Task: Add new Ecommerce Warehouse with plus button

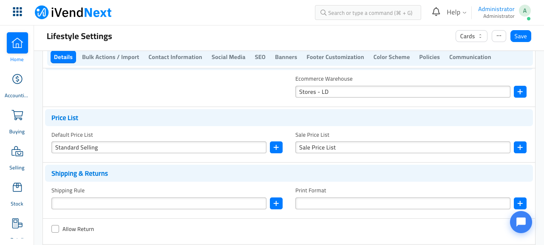Action: coord(520,92)
